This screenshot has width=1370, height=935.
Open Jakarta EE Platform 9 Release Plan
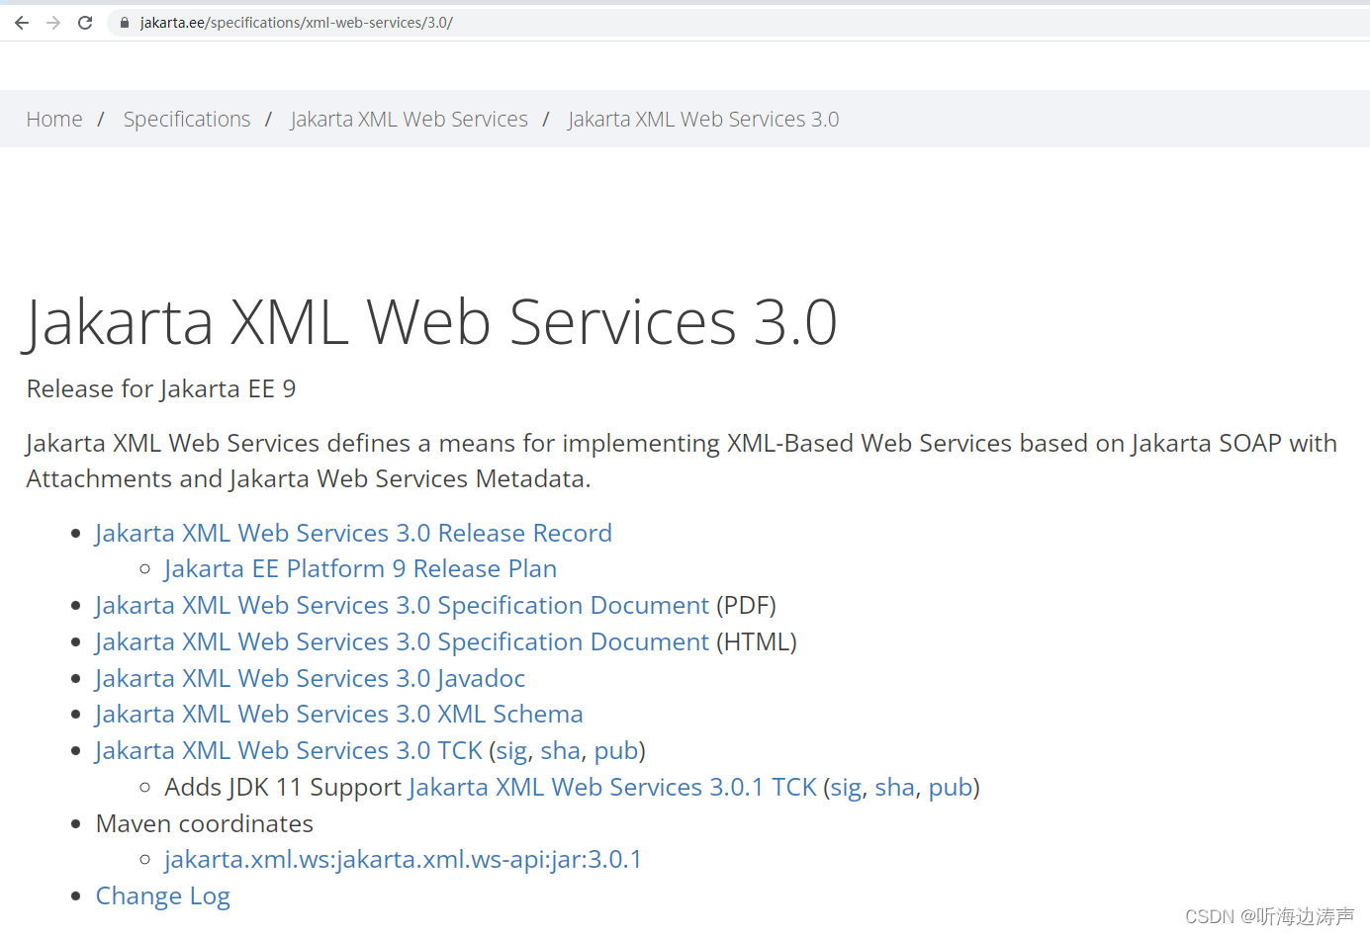point(361,569)
